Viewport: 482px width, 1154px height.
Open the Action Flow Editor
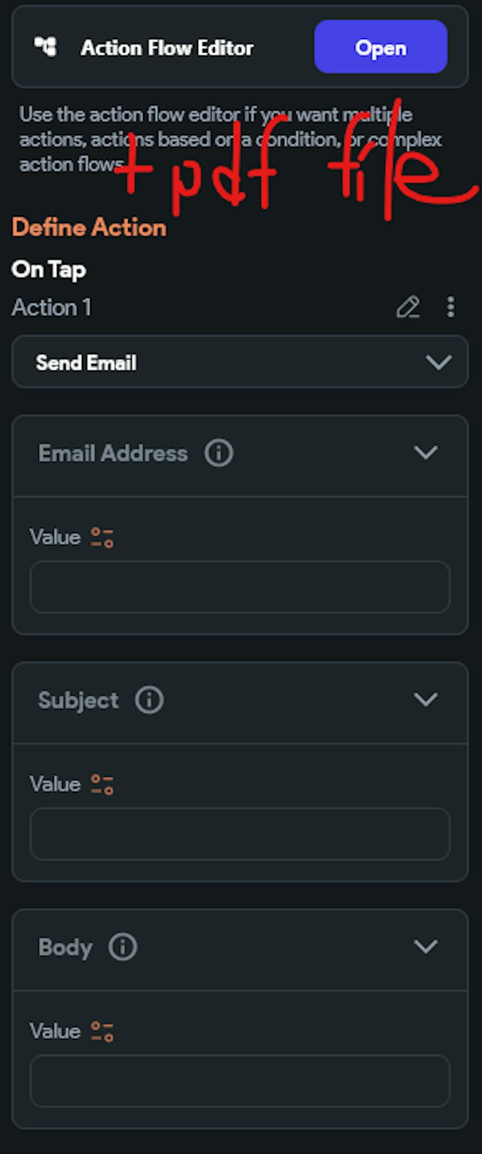[x=380, y=47]
